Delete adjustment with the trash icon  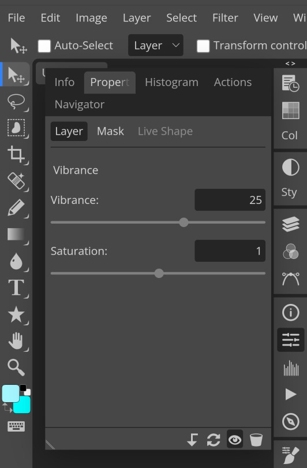pyautogui.click(x=256, y=440)
